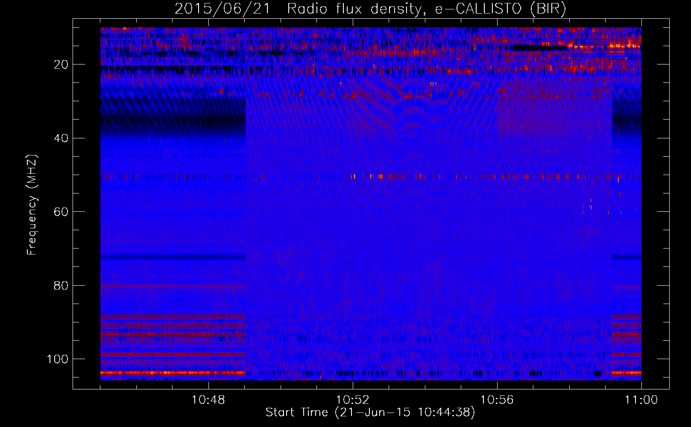Pick the 80 frequency tick label

[x=61, y=285]
